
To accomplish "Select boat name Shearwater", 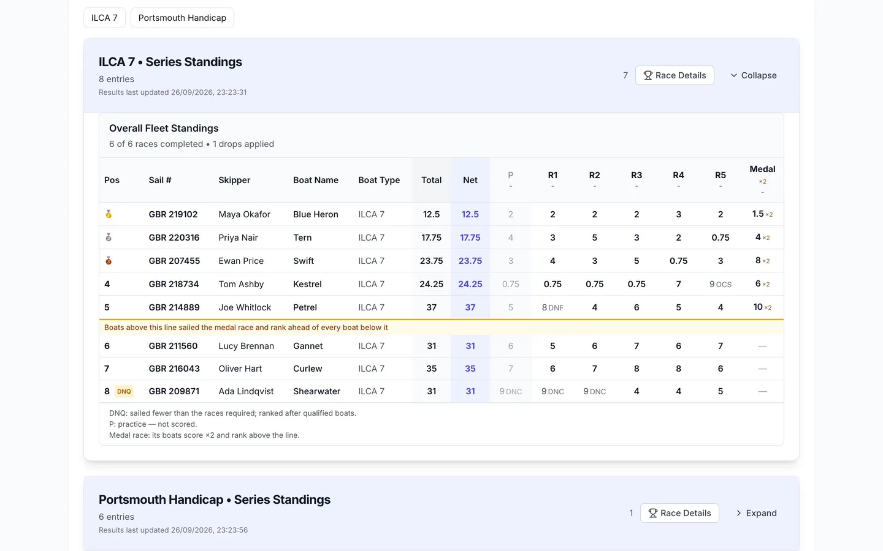I will [316, 391].
